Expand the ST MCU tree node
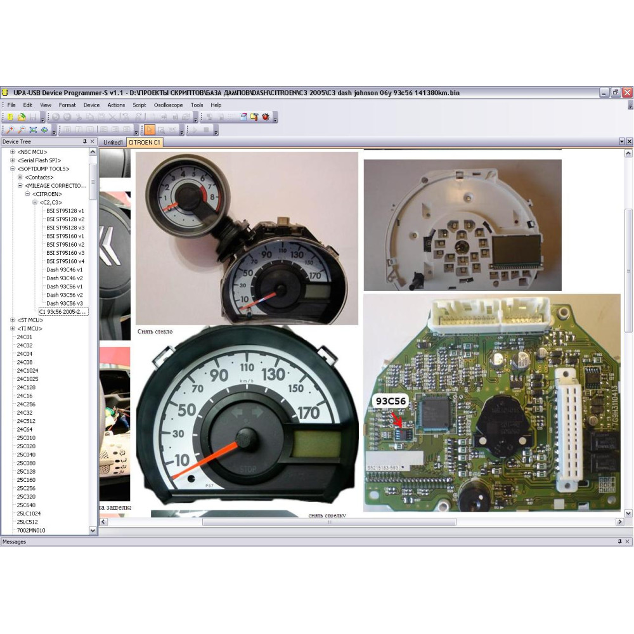This screenshot has height=634, width=634. coord(13,320)
